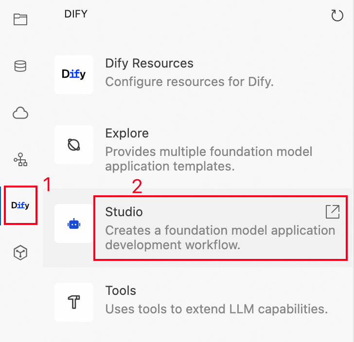The width and height of the screenshot is (354, 342).
Task: Open the Tools entry title
Action: [121, 291]
